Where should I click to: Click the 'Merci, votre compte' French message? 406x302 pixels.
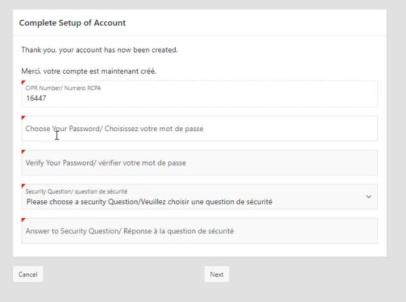click(x=89, y=71)
